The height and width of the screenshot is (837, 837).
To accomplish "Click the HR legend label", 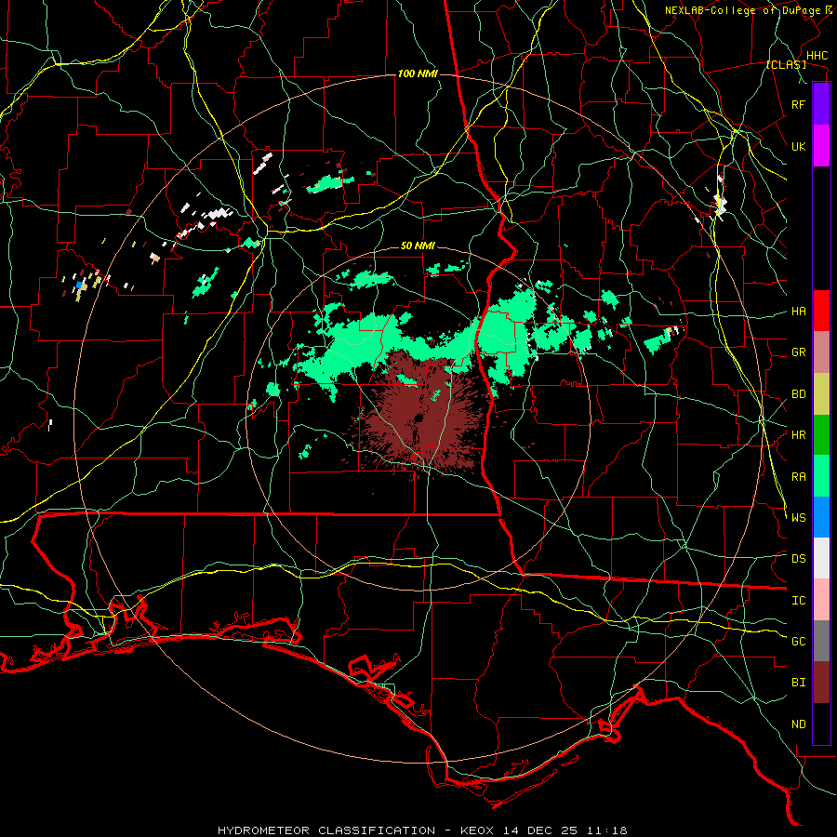I will coord(798,435).
